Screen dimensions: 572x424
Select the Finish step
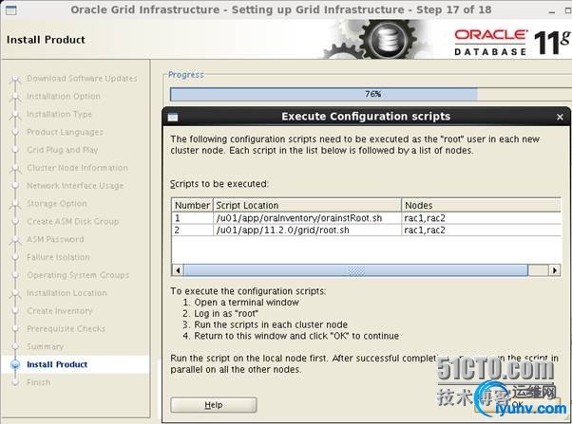pos(39,382)
